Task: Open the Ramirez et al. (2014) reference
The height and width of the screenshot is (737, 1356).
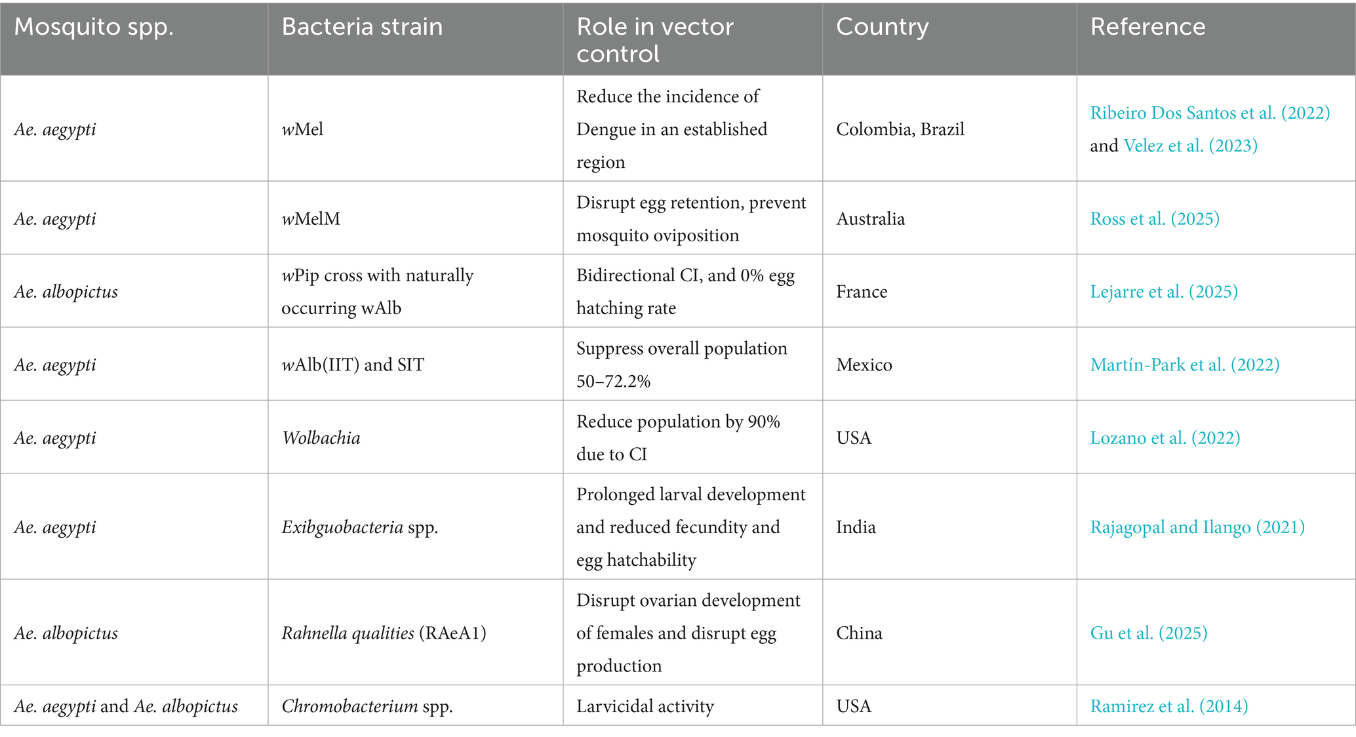Action: [1169, 706]
